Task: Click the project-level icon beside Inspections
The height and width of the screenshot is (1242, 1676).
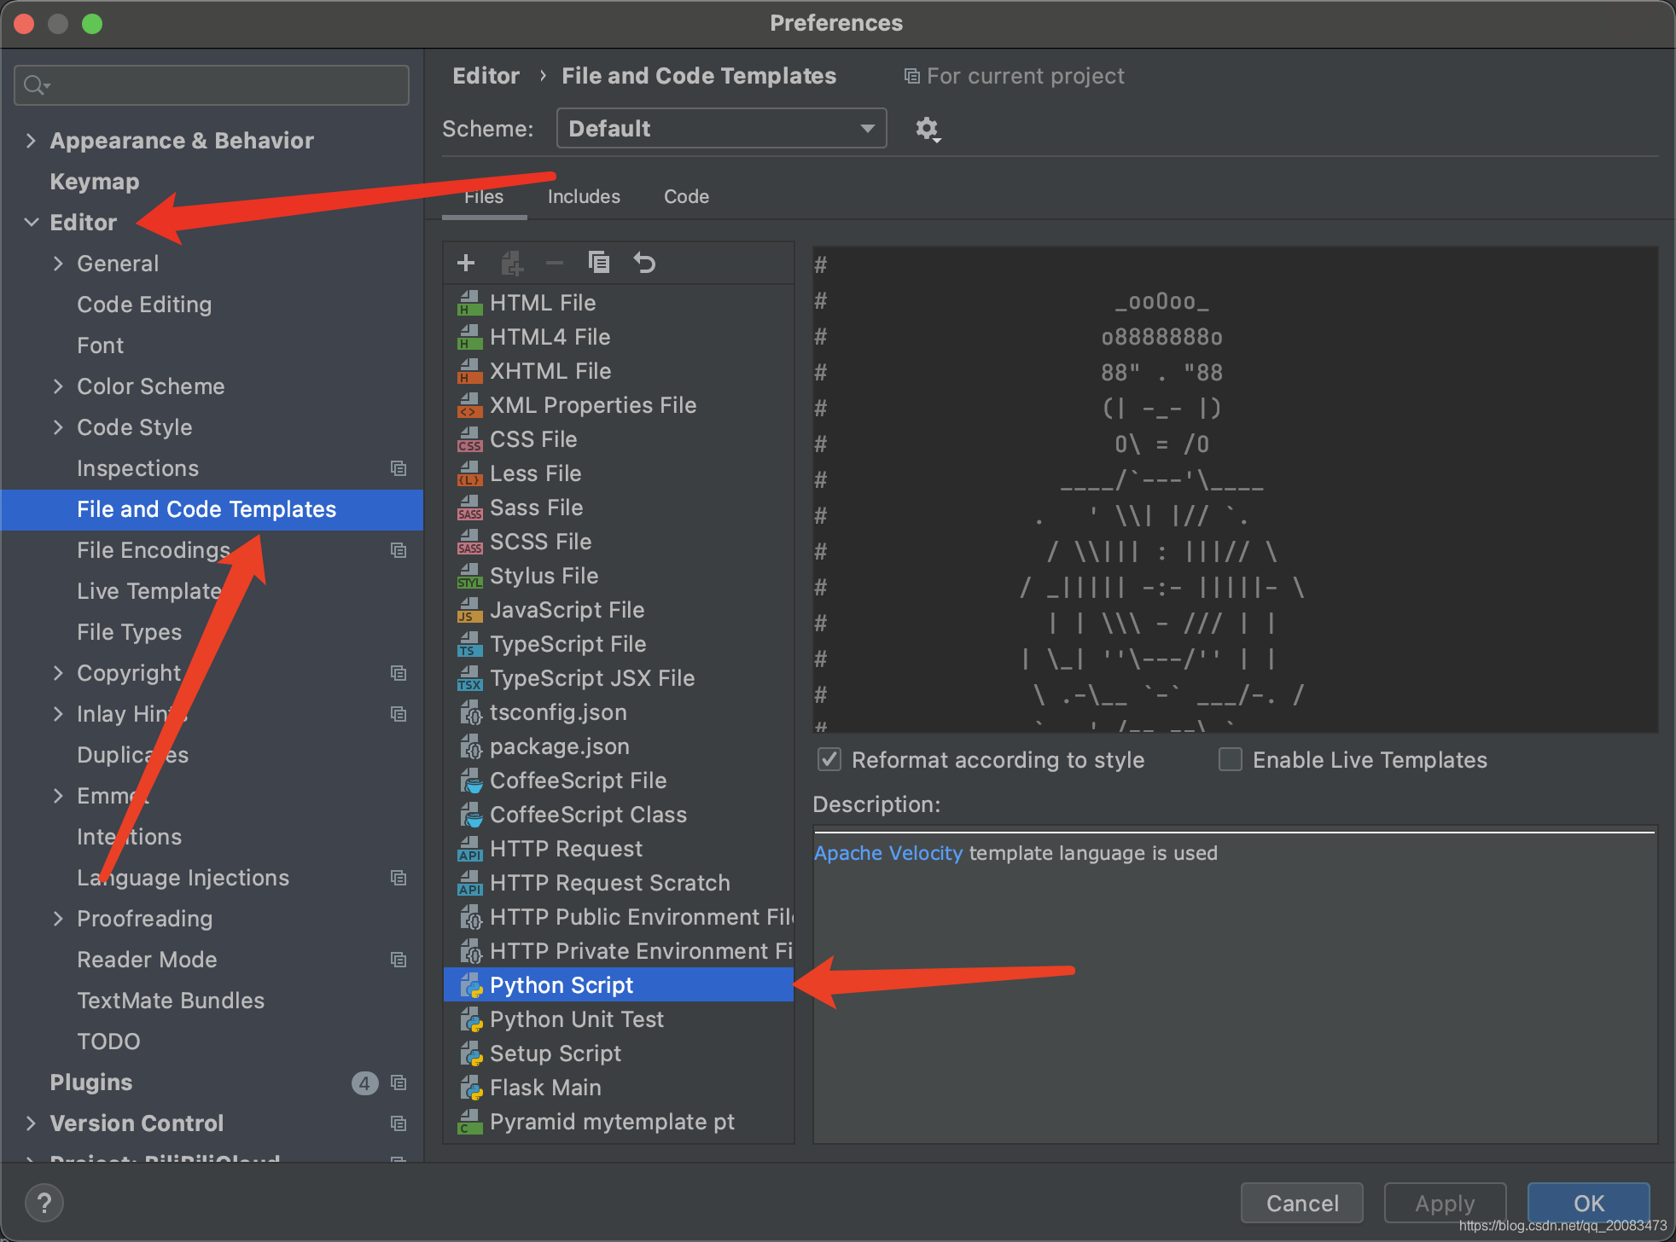Action: point(399,468)
